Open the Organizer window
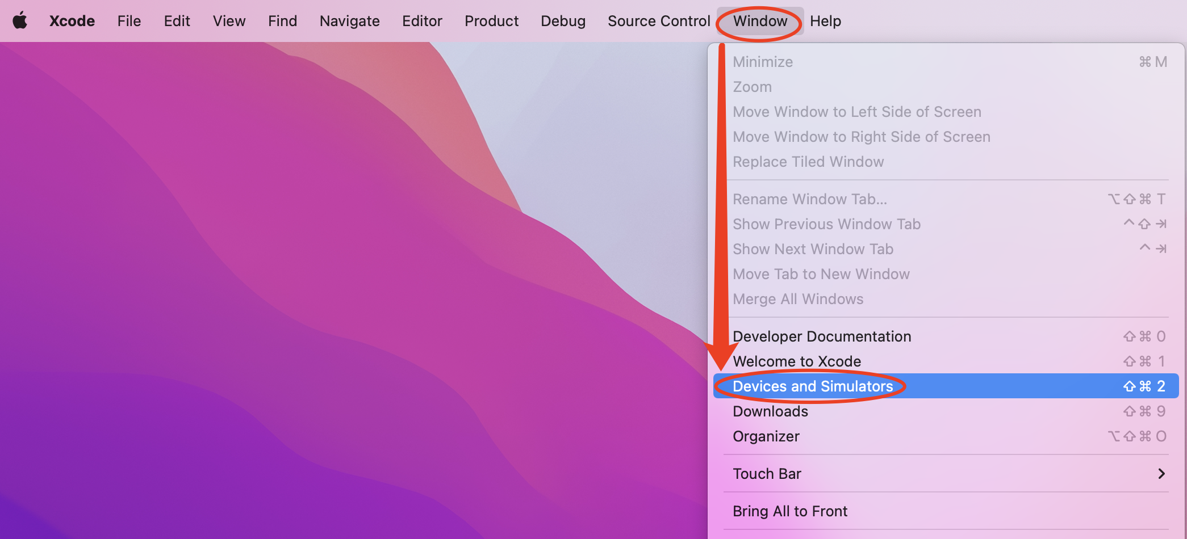The width and height of the screenshot is (1187, 539). tap(946, 436)
